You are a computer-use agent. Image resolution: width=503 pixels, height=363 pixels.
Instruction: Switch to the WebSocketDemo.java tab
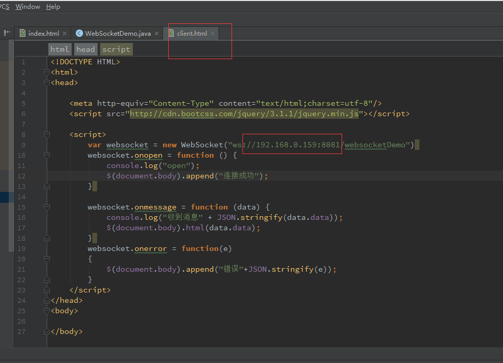[x=117, y=33]
